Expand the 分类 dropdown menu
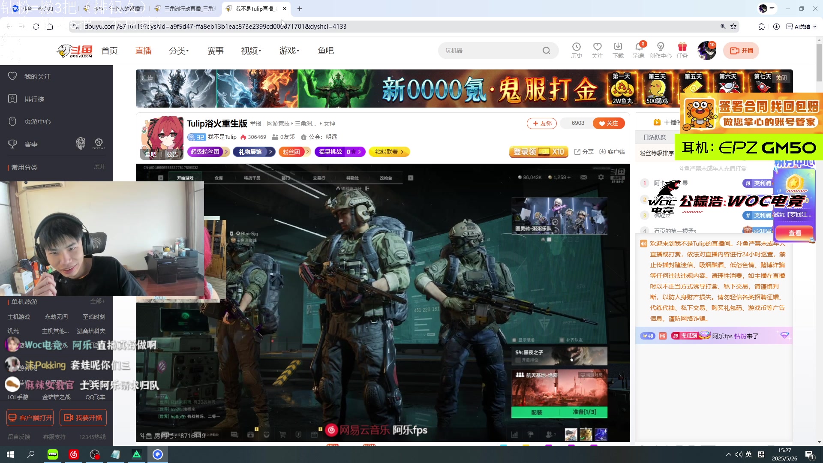 pos(179,51)
